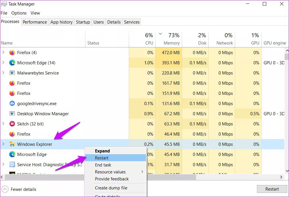The height and width of the screenshot is (197, 289).
Task: Click the 472.0 MB memory cell
Action: (169, 53)
